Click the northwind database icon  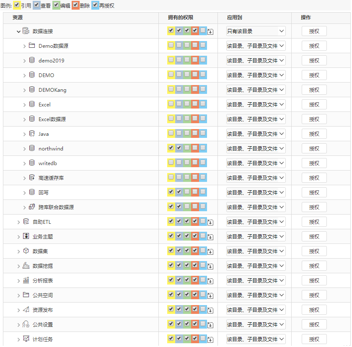32,148
